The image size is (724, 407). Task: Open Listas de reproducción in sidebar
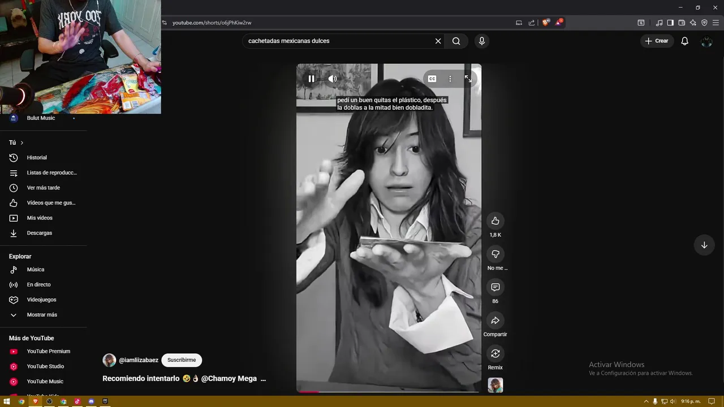tap(44, 172)
